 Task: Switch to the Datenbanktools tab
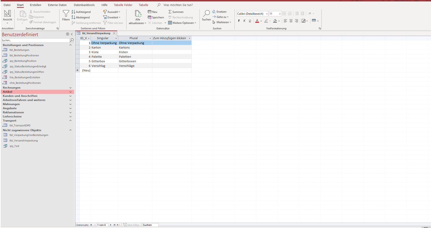pyautogui.click(x=84, y=5)
